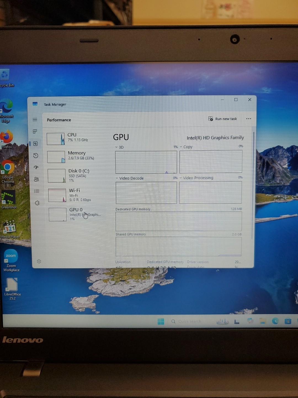Click the Video Decode usage graph

coord(146,193)
